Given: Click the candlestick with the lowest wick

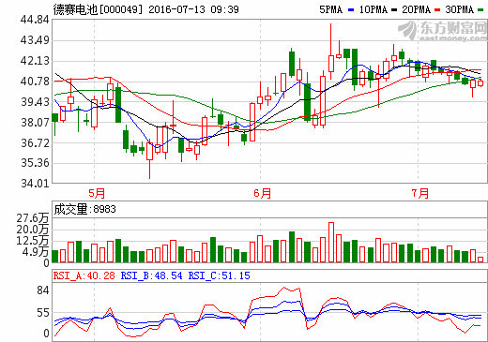Looking at the screenshot, I should (149, 159).
